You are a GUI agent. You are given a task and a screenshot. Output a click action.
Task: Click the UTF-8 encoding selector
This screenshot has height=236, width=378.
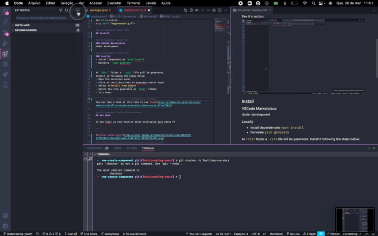point(256,234)
